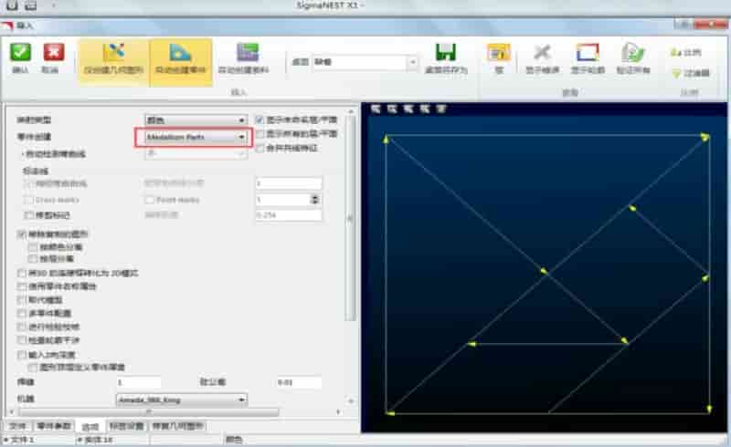Switch to the 零件参数 tab

[x=54, y=426]
